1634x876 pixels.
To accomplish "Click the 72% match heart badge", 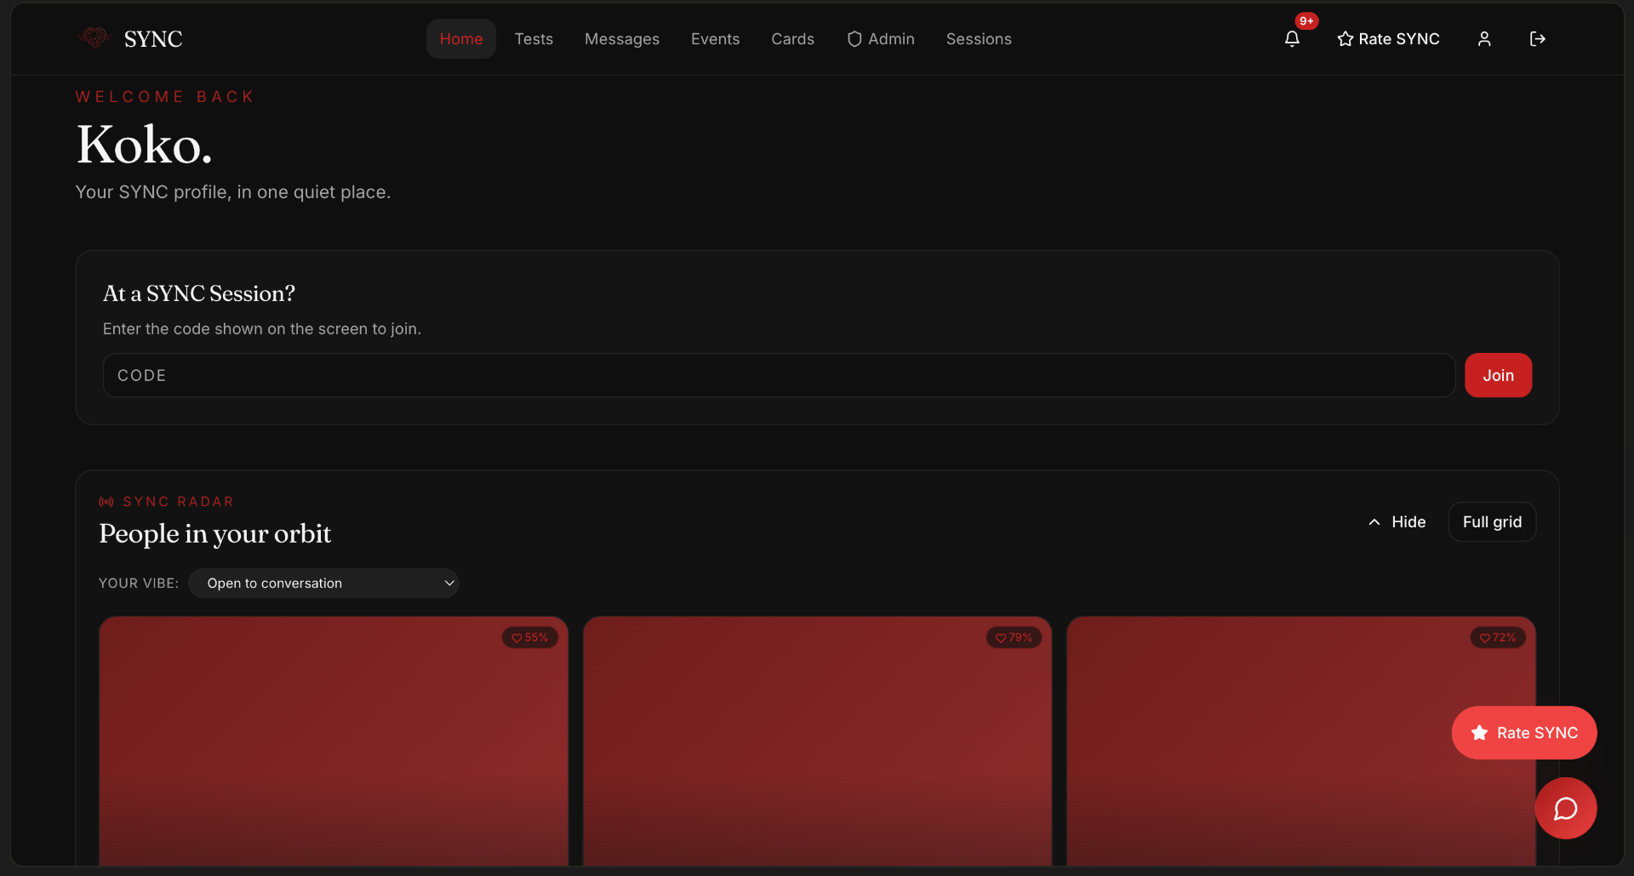I will pos(1498,638).
